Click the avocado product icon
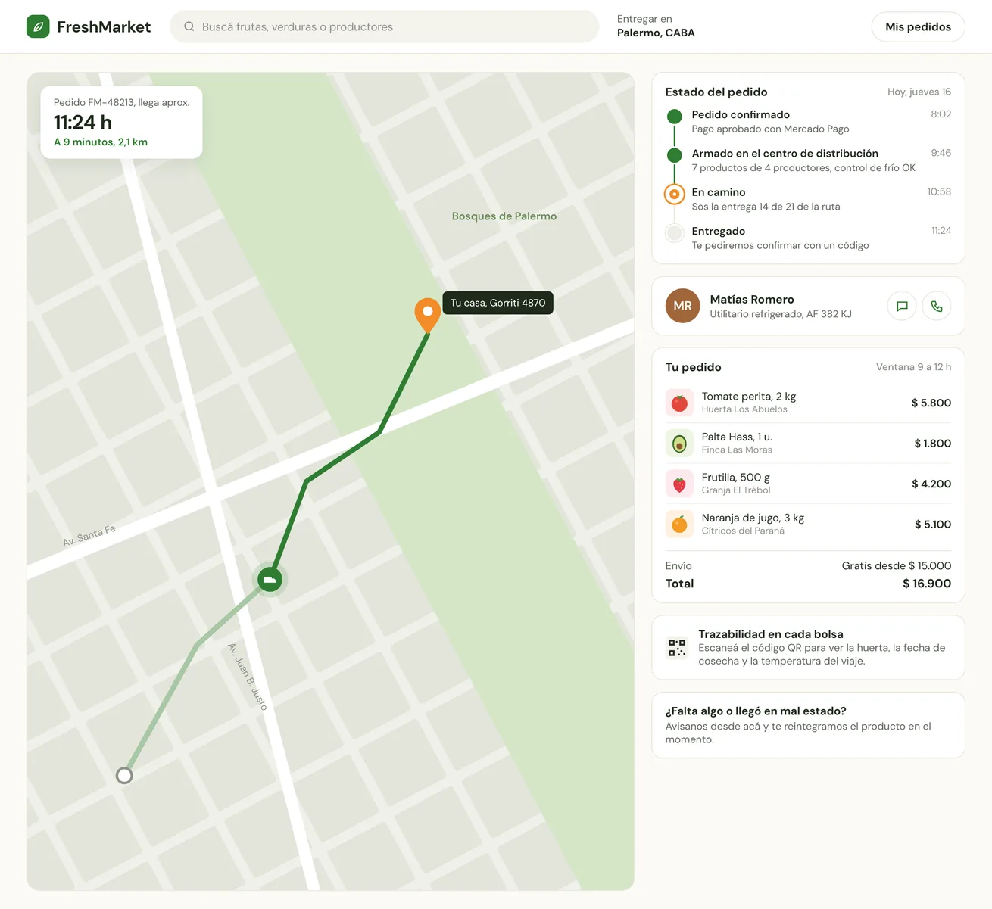 [679, 444]
